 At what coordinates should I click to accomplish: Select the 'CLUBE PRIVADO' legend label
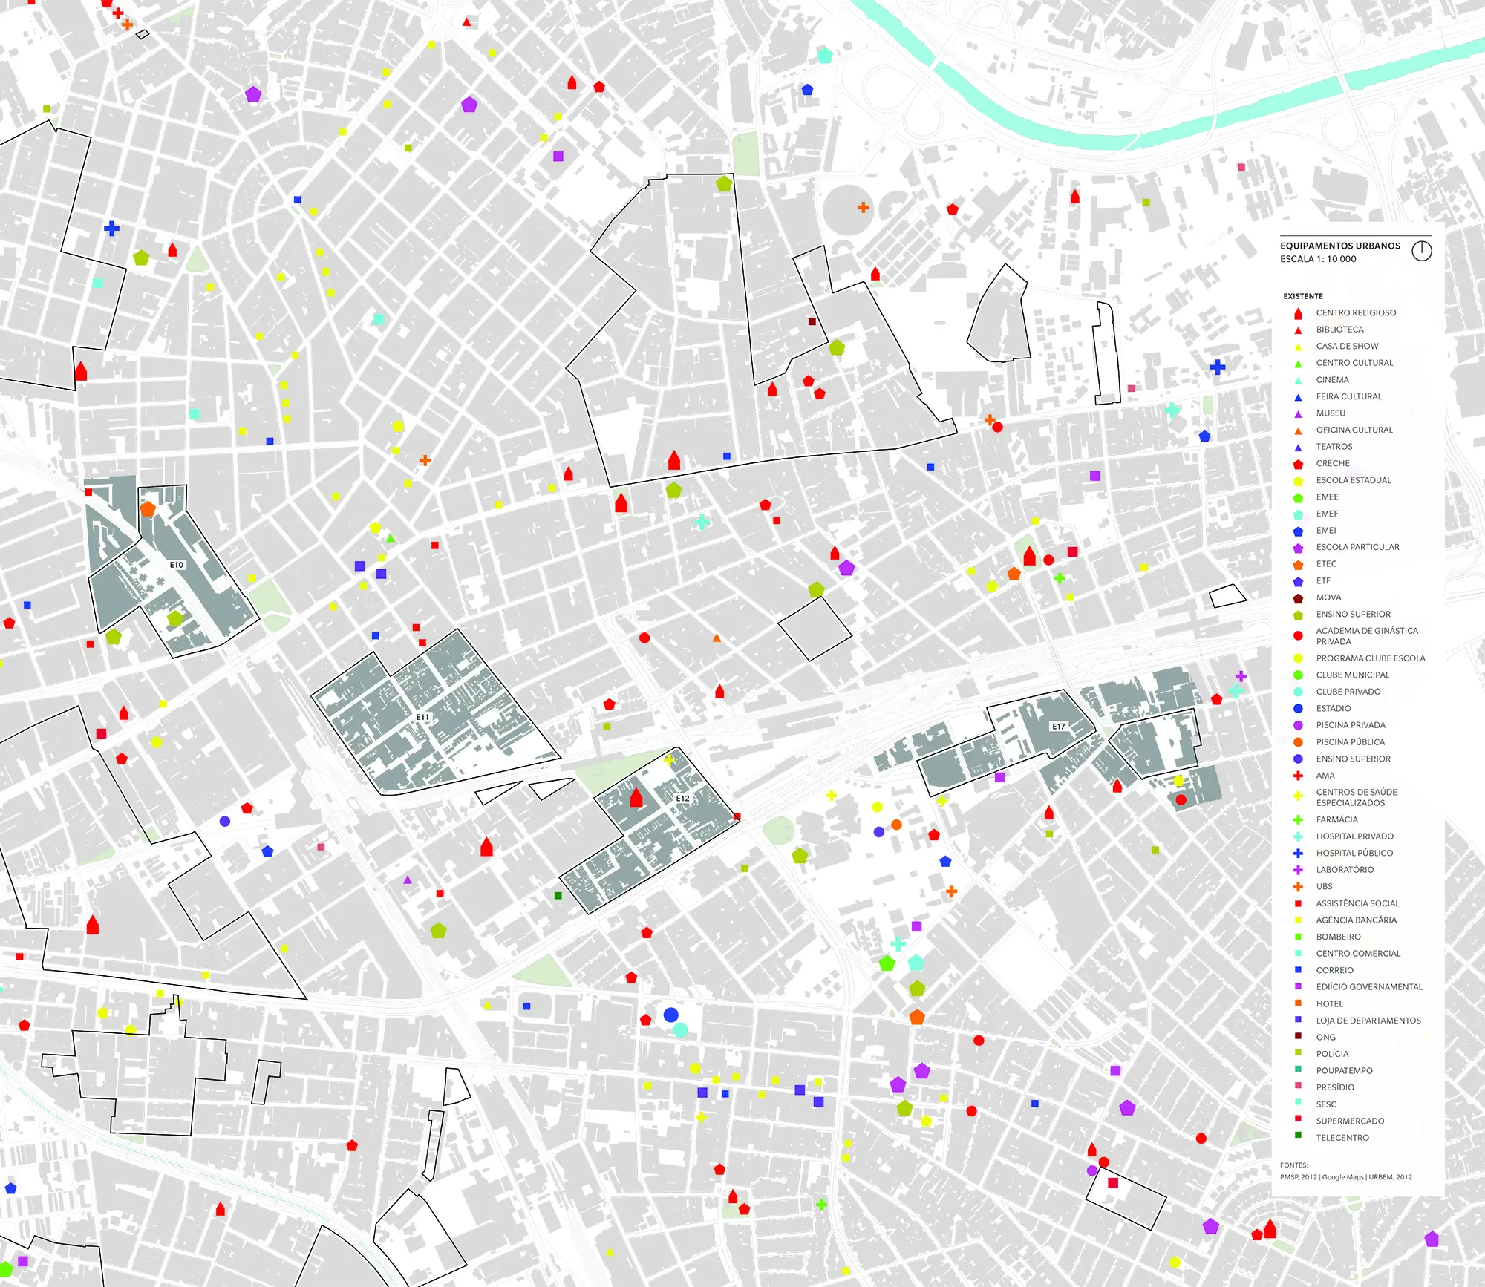(1348, 692)
